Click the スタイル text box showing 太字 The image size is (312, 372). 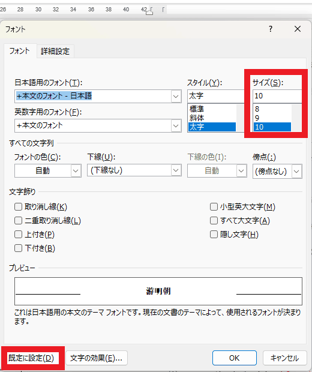216,96
